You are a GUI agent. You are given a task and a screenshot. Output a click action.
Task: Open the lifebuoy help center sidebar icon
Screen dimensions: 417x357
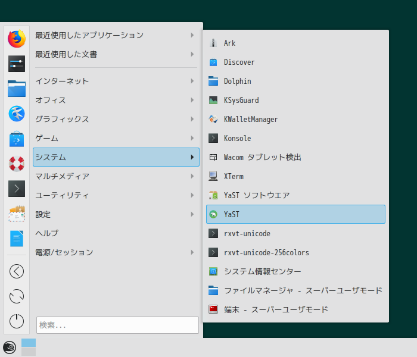coord(17,164)
